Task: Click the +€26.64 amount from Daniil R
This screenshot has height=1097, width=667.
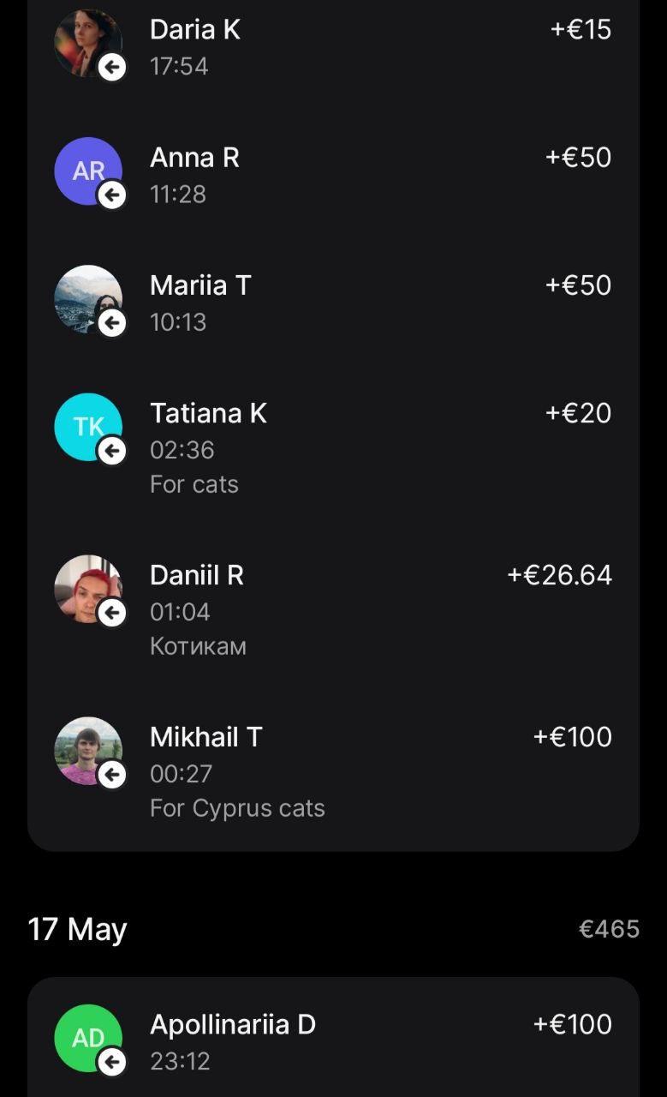Action: click(559, 575)
